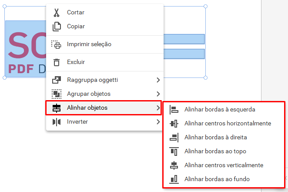The width and height of the screenshot is (288, 192).
Task: Open the Alinhar objetos submenu chevron
Action: pyautogui.click(x=158, y=108)
